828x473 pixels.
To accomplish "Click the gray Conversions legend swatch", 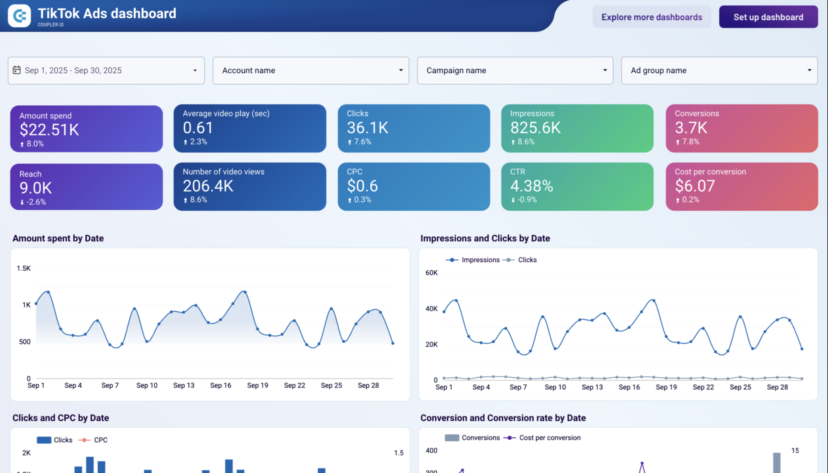I will 452,437.
